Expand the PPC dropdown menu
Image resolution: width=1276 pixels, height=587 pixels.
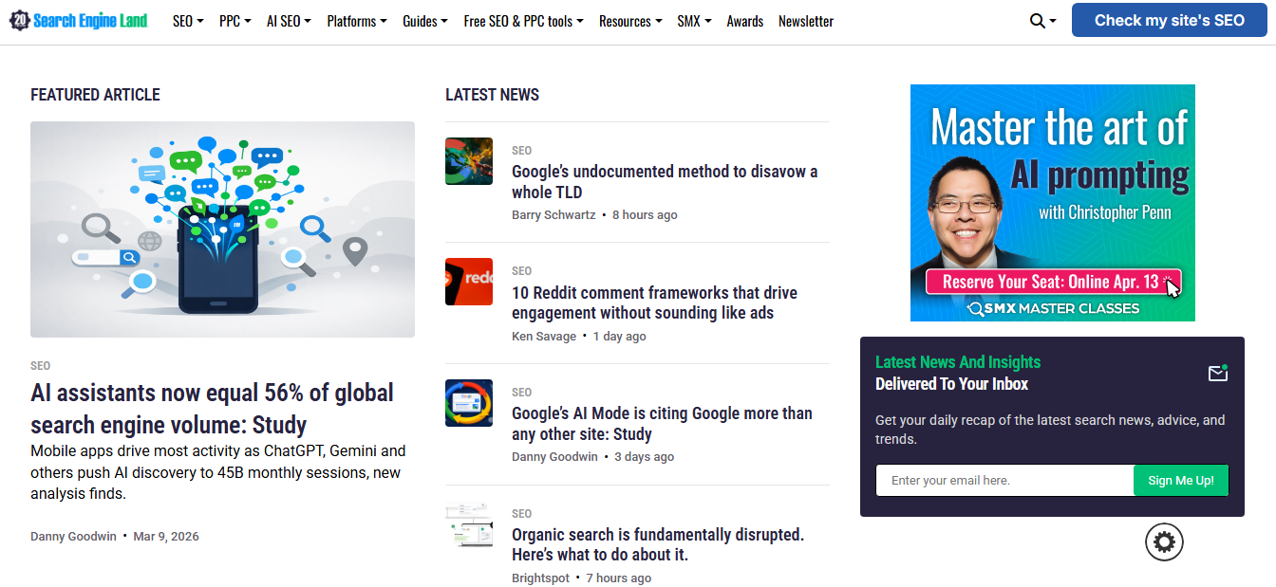(235, 21)
